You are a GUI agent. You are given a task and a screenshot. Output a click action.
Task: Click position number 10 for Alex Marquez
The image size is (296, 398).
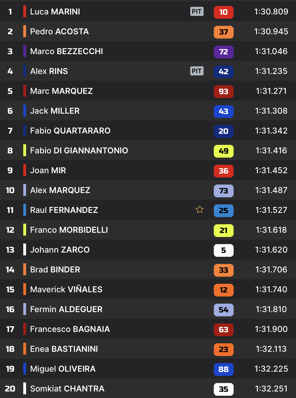point(10,190)
